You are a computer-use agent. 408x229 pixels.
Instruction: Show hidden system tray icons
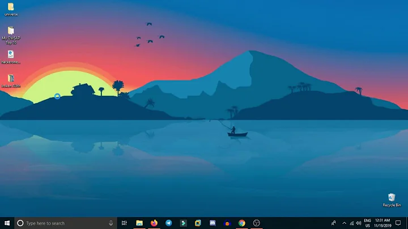pos(345,223)
